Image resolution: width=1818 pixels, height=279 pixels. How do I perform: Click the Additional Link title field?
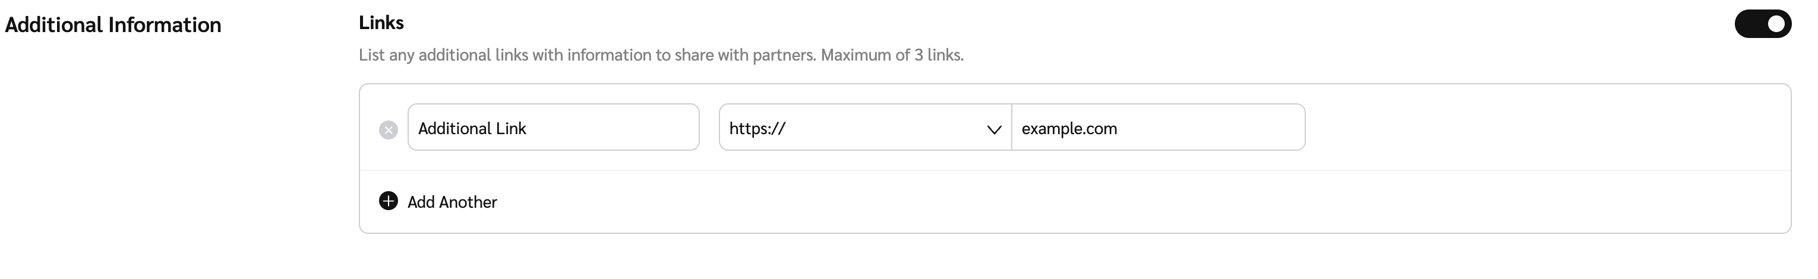(x=553, y=128)
